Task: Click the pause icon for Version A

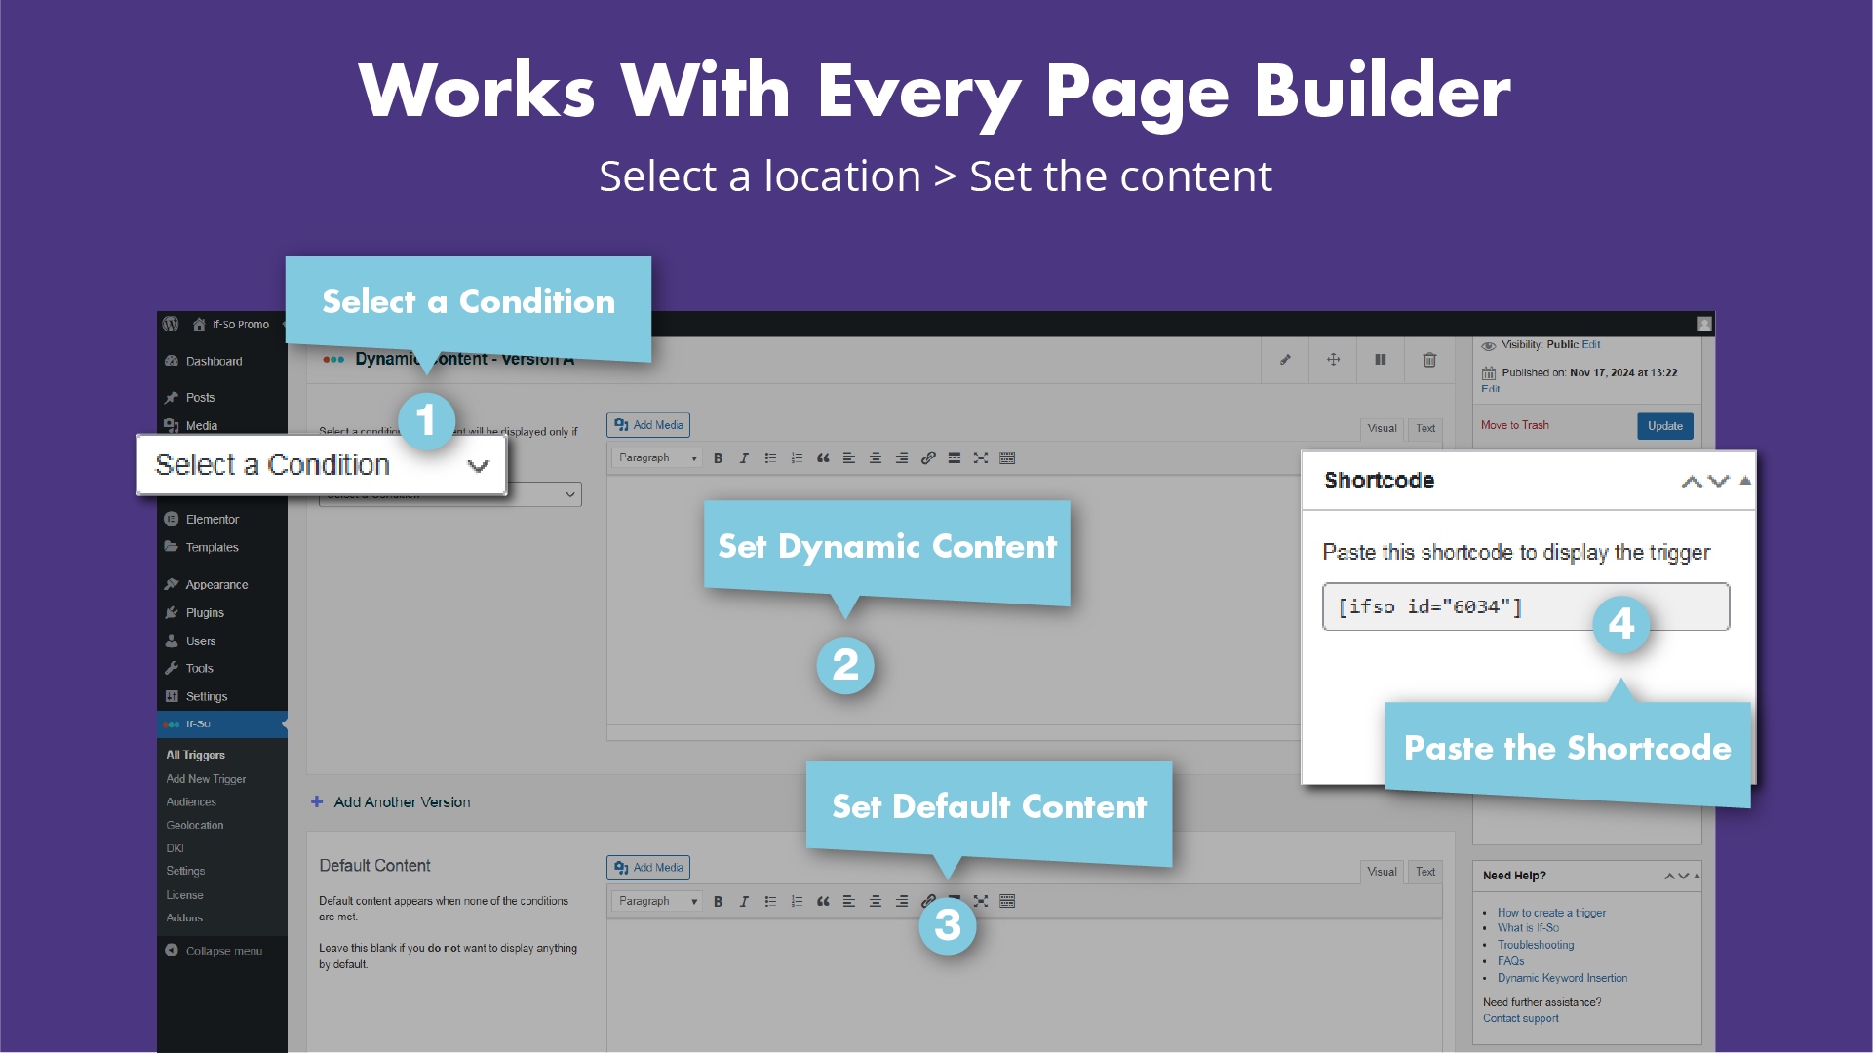Action: point(1380,360)
